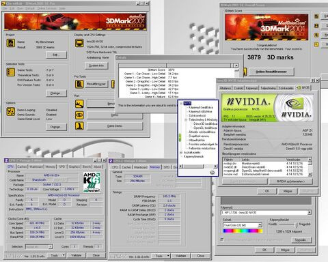Click Change button under Selected Tests
Viewport: 328px width, 262px height.
56,93
